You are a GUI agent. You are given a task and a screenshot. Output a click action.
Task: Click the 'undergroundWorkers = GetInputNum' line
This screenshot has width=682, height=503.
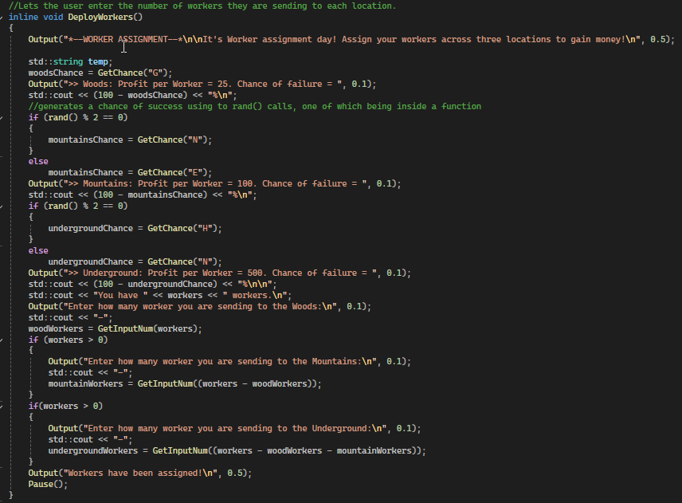(x=237, y=450)
